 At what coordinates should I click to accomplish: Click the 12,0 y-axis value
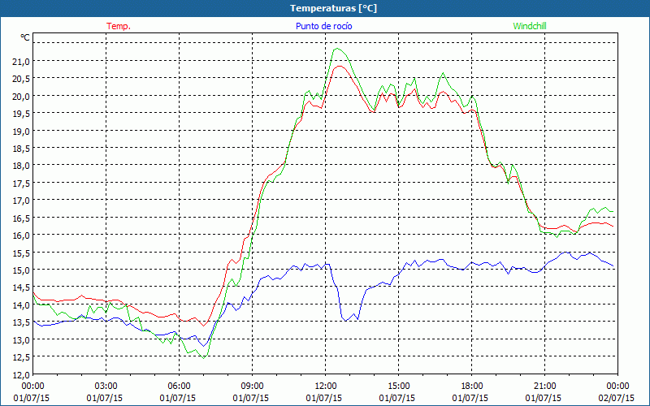[x=22, y=374]
